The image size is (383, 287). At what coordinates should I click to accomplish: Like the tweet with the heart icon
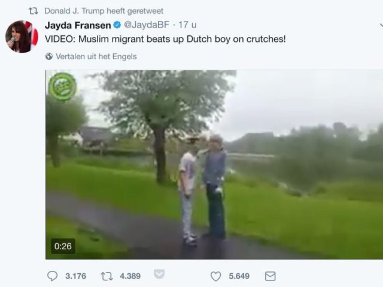215,276
